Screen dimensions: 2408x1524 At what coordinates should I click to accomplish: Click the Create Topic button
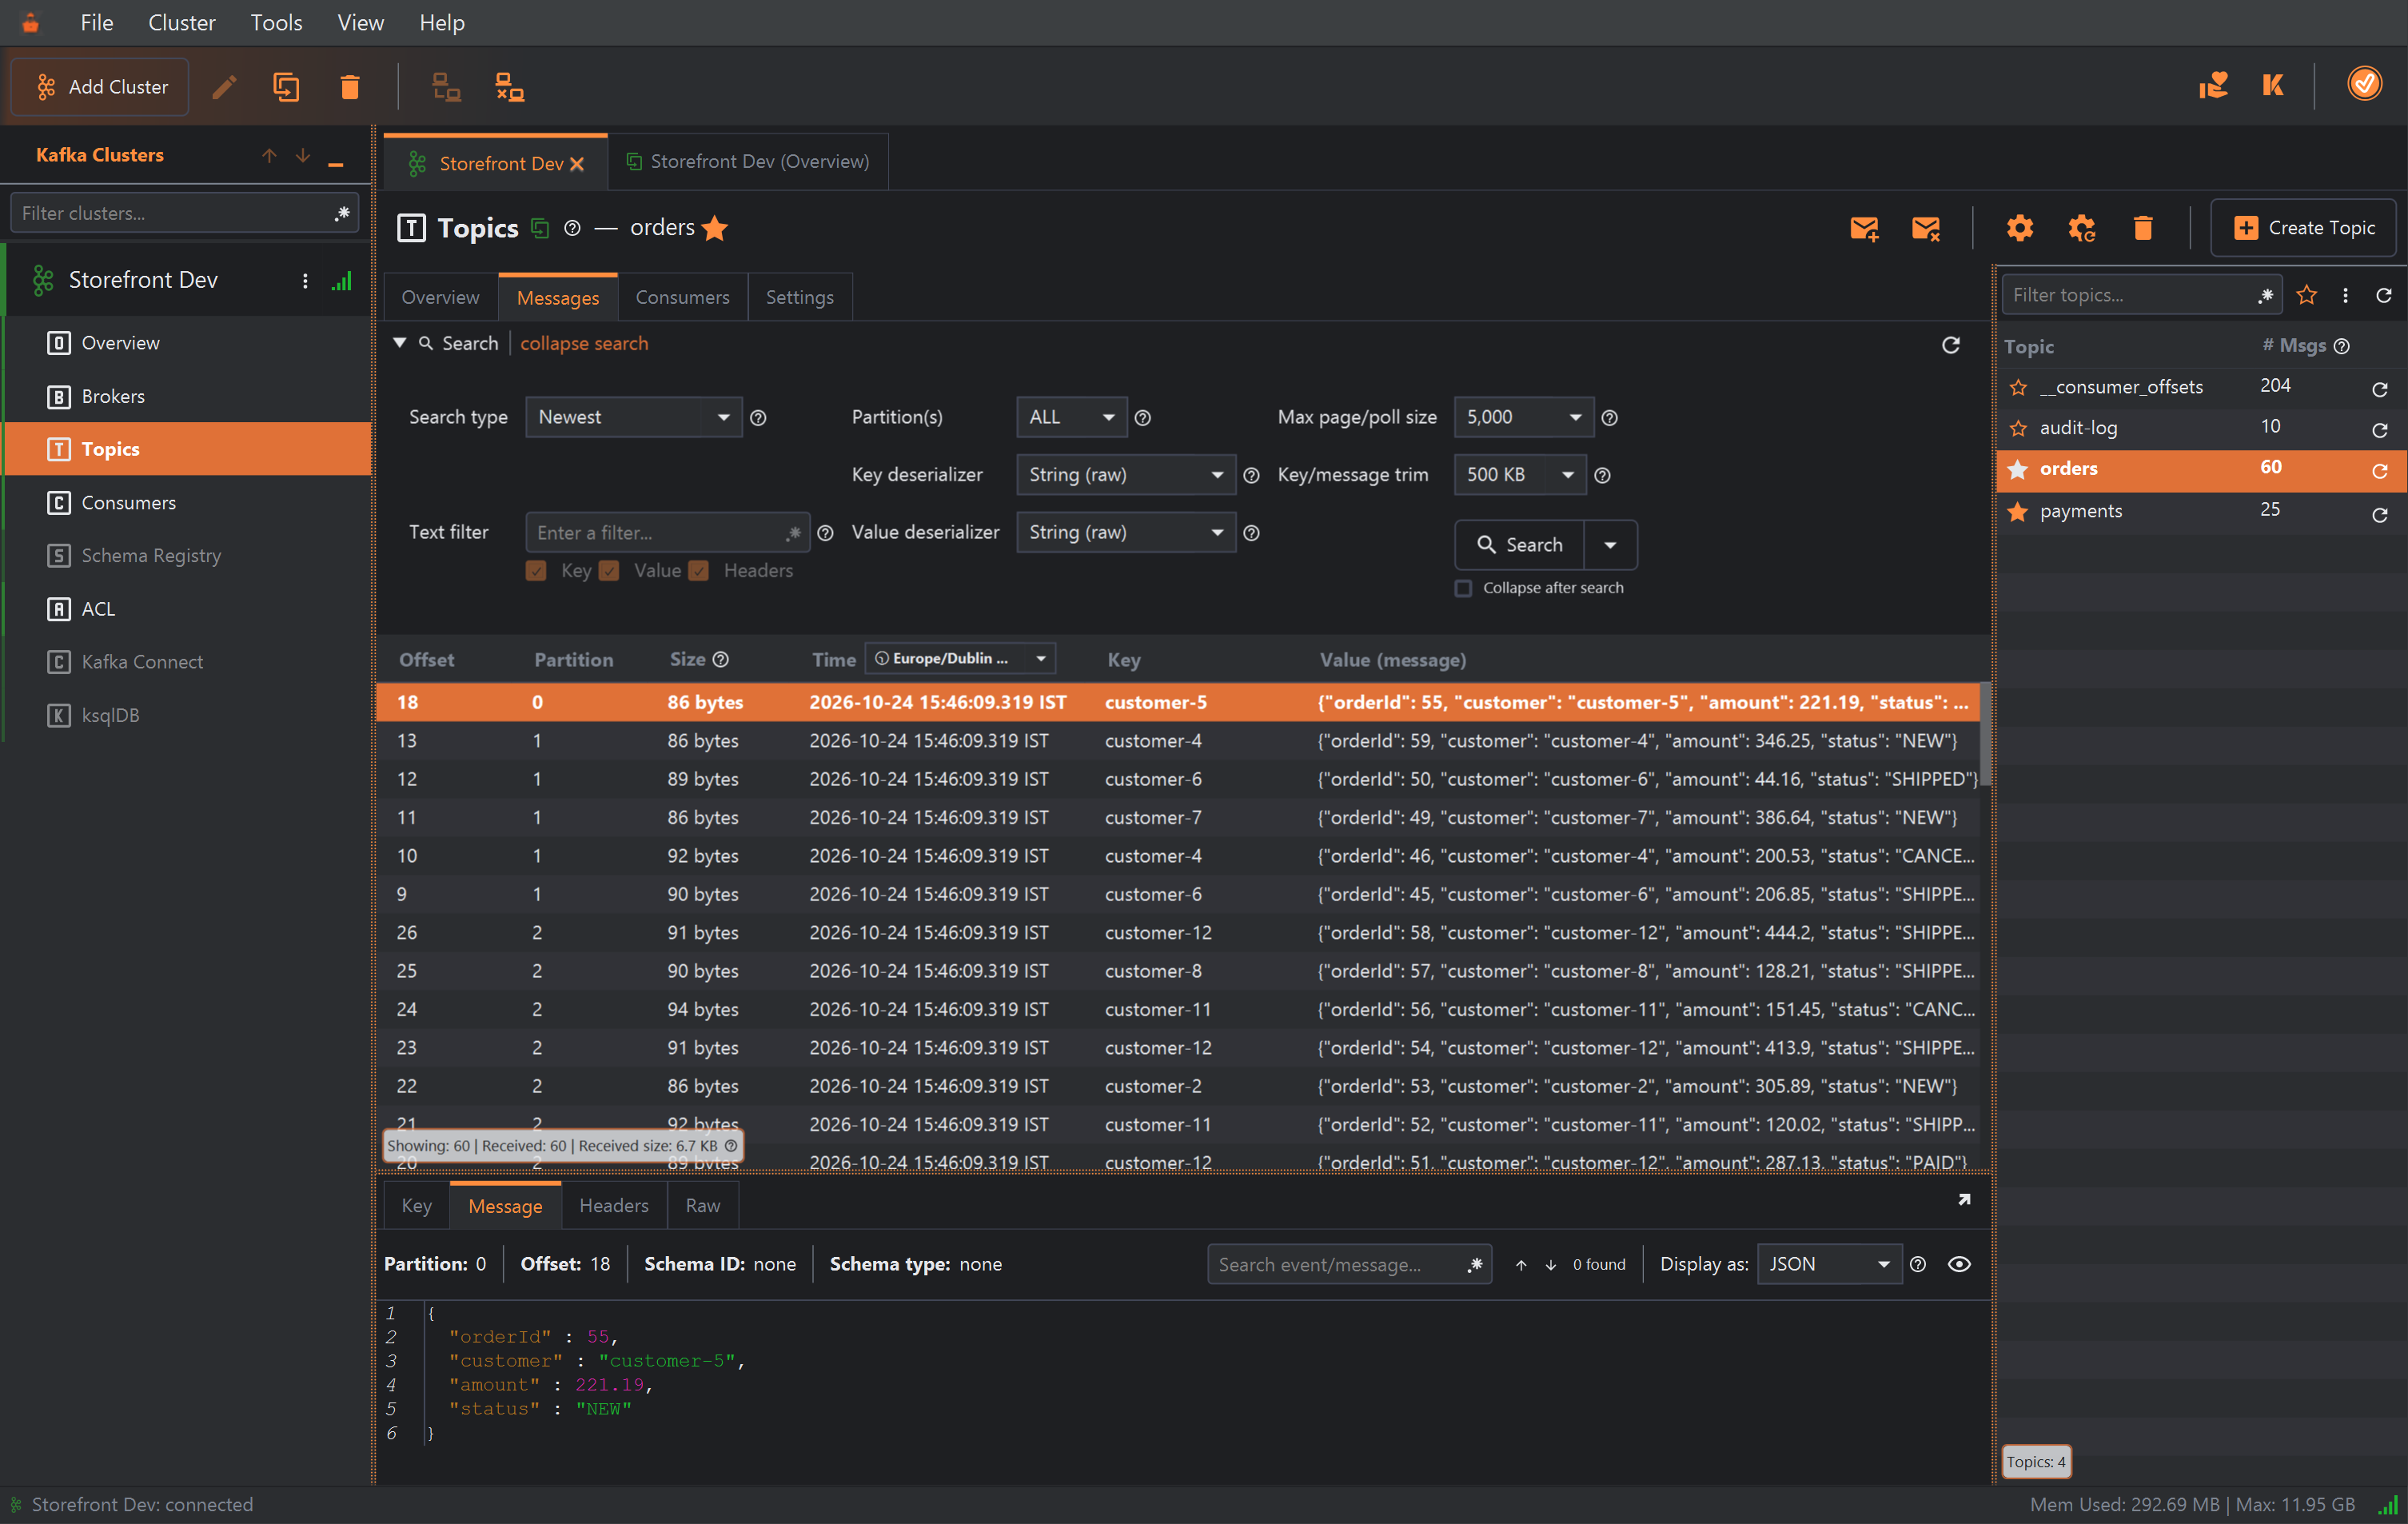click(x=2303, y=228)
